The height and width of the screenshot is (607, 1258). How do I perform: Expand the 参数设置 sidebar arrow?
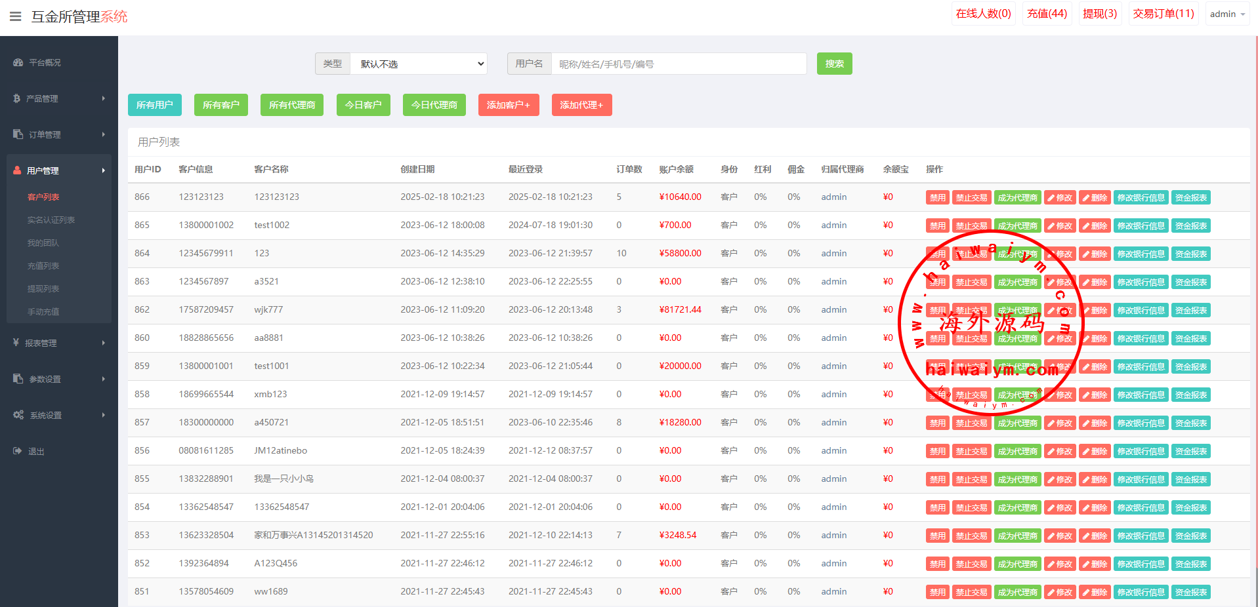[103, 379]
